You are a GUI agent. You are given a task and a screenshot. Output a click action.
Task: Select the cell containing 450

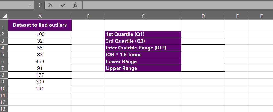(40, 61)
